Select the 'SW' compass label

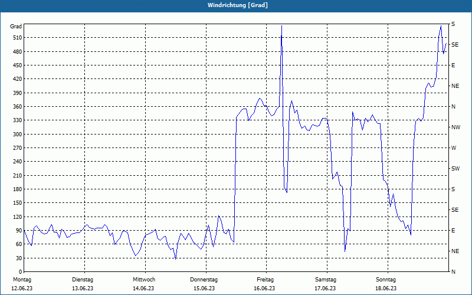(455, 169)
